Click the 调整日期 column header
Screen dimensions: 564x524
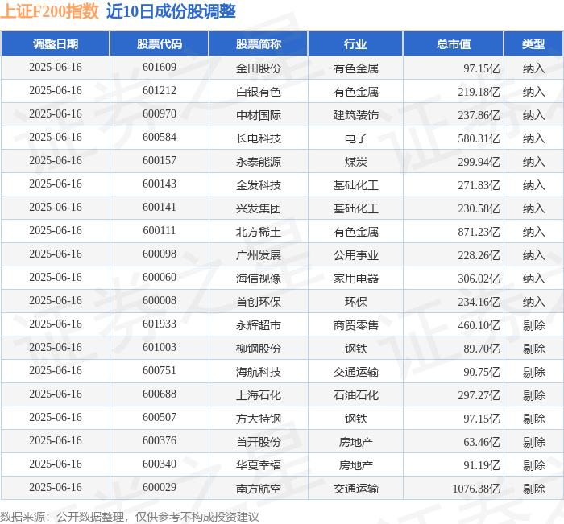click(x=56, y=43)
